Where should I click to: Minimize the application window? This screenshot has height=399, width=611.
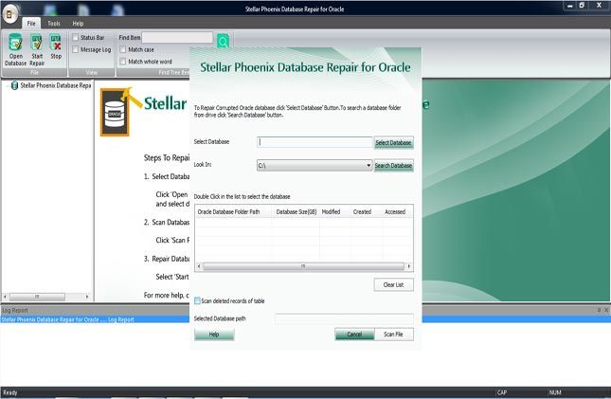point(569,6)
